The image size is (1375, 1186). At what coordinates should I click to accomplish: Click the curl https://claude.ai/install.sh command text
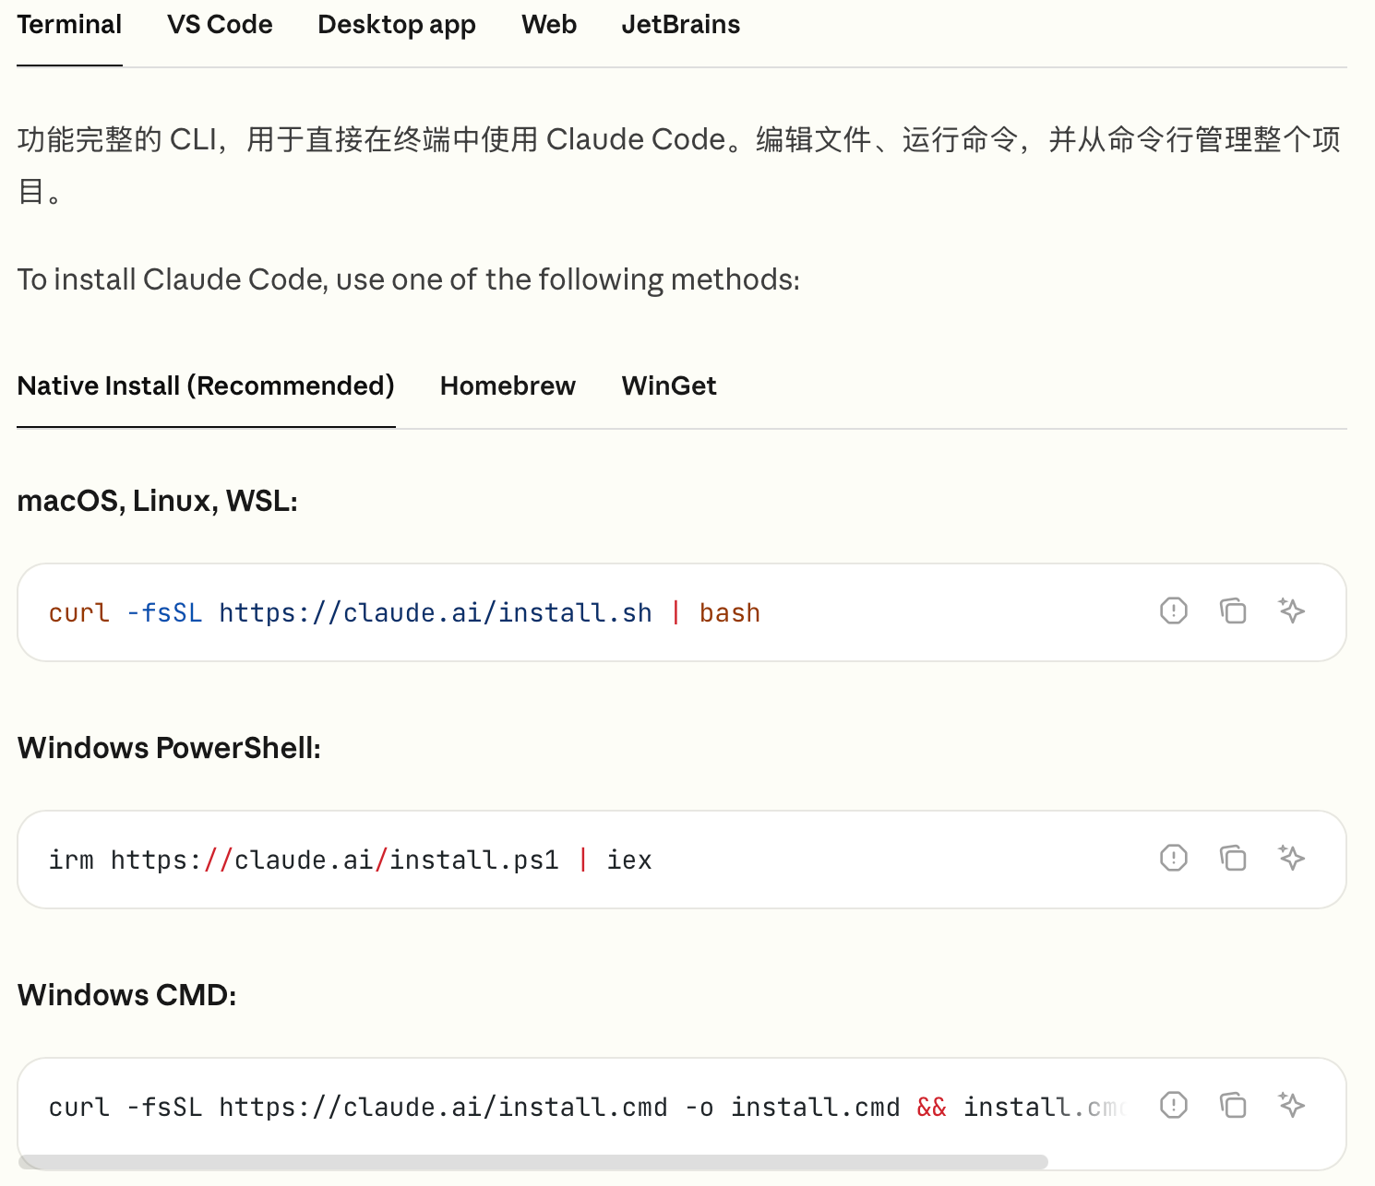404,613
